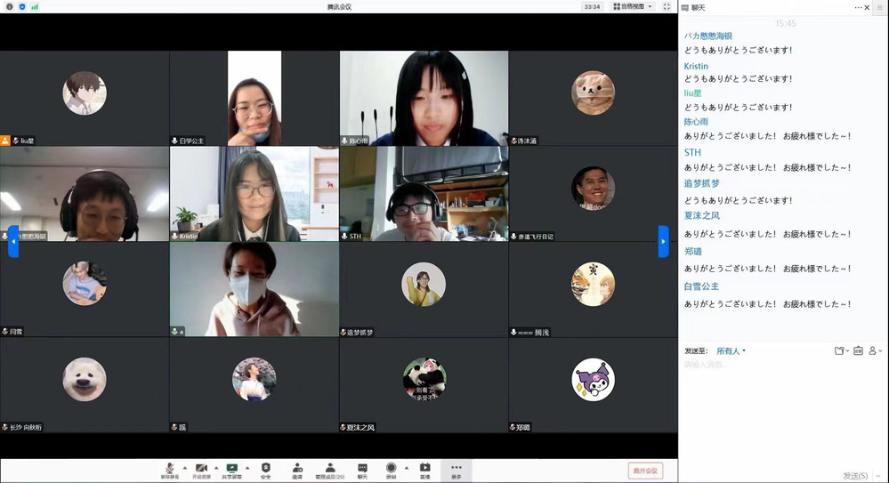Go to next participant page with right blue arrow

pos(663,241)
